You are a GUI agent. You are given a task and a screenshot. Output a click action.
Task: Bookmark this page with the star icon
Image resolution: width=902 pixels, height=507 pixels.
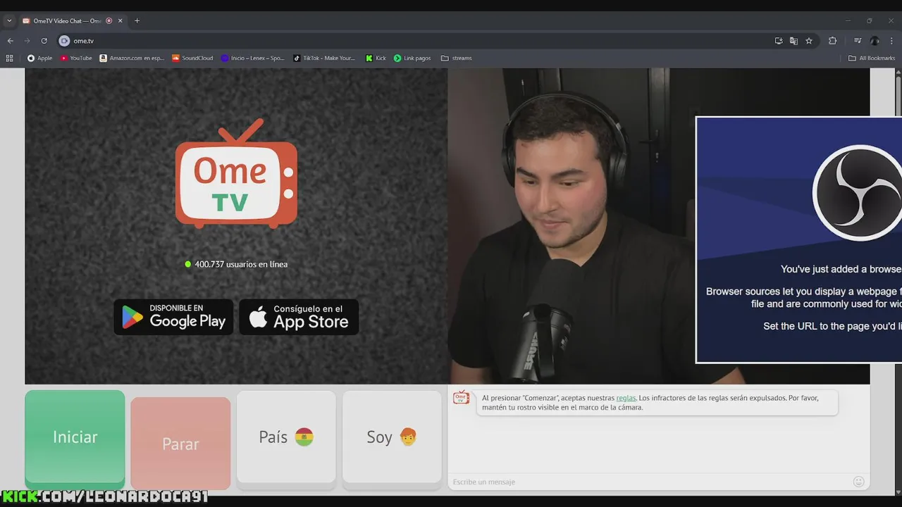[809, 41]
